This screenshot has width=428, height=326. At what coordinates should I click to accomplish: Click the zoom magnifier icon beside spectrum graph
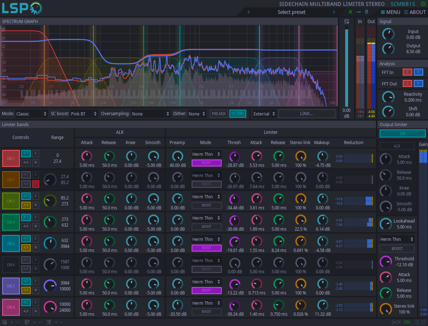(x=346, y=22)
